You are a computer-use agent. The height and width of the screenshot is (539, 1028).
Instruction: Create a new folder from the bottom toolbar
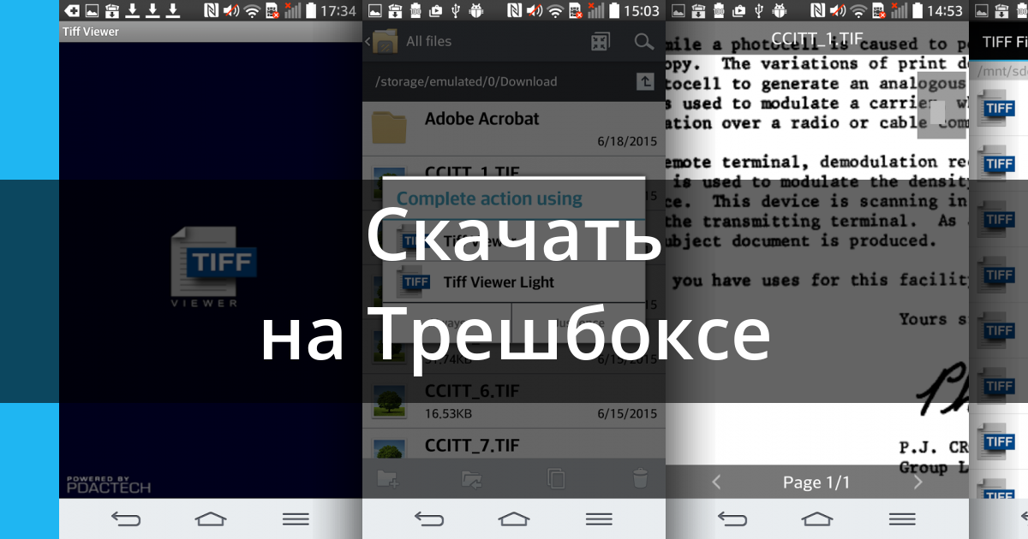[x=388, y=478]
